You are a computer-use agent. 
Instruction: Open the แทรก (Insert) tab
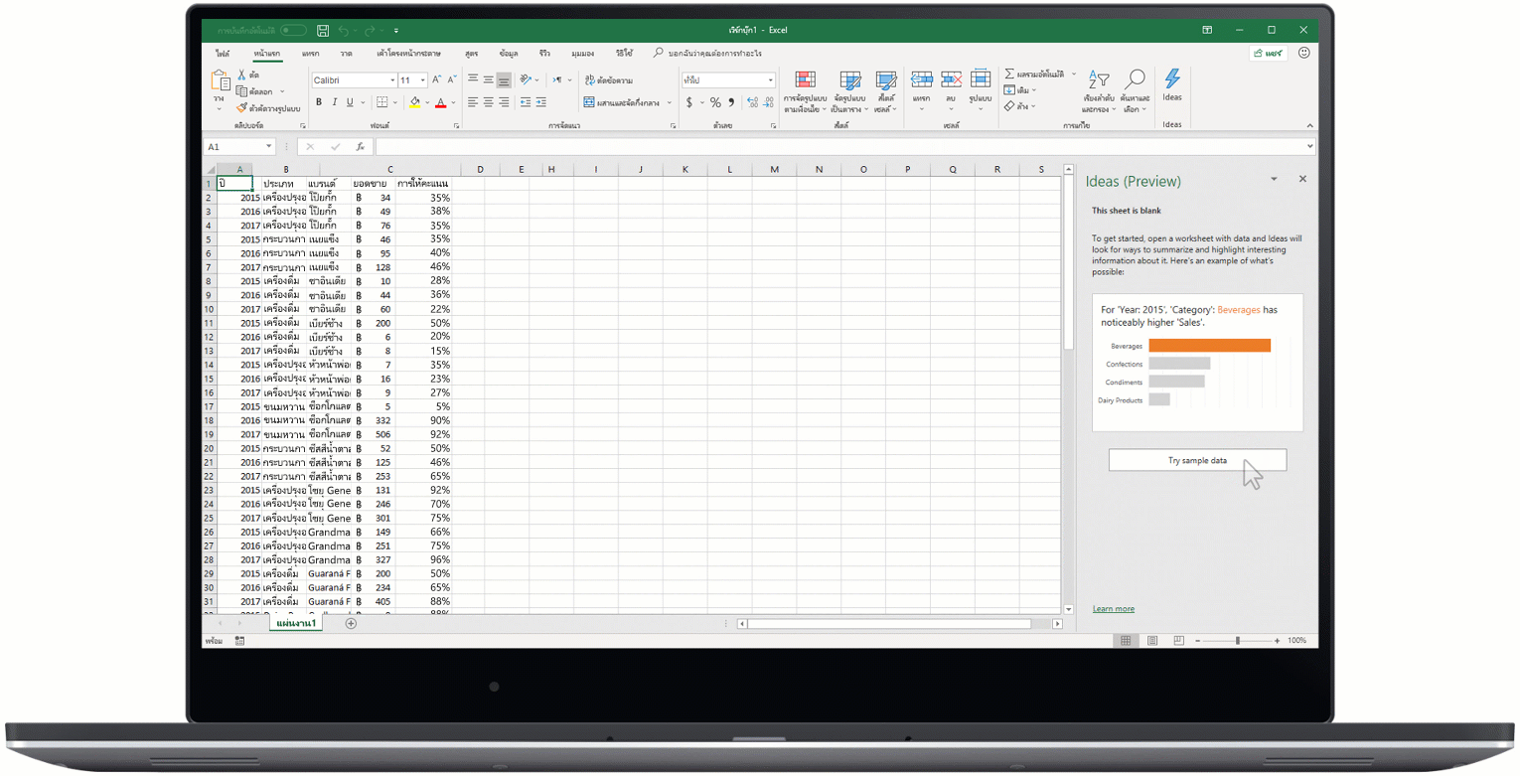(310, 53)
